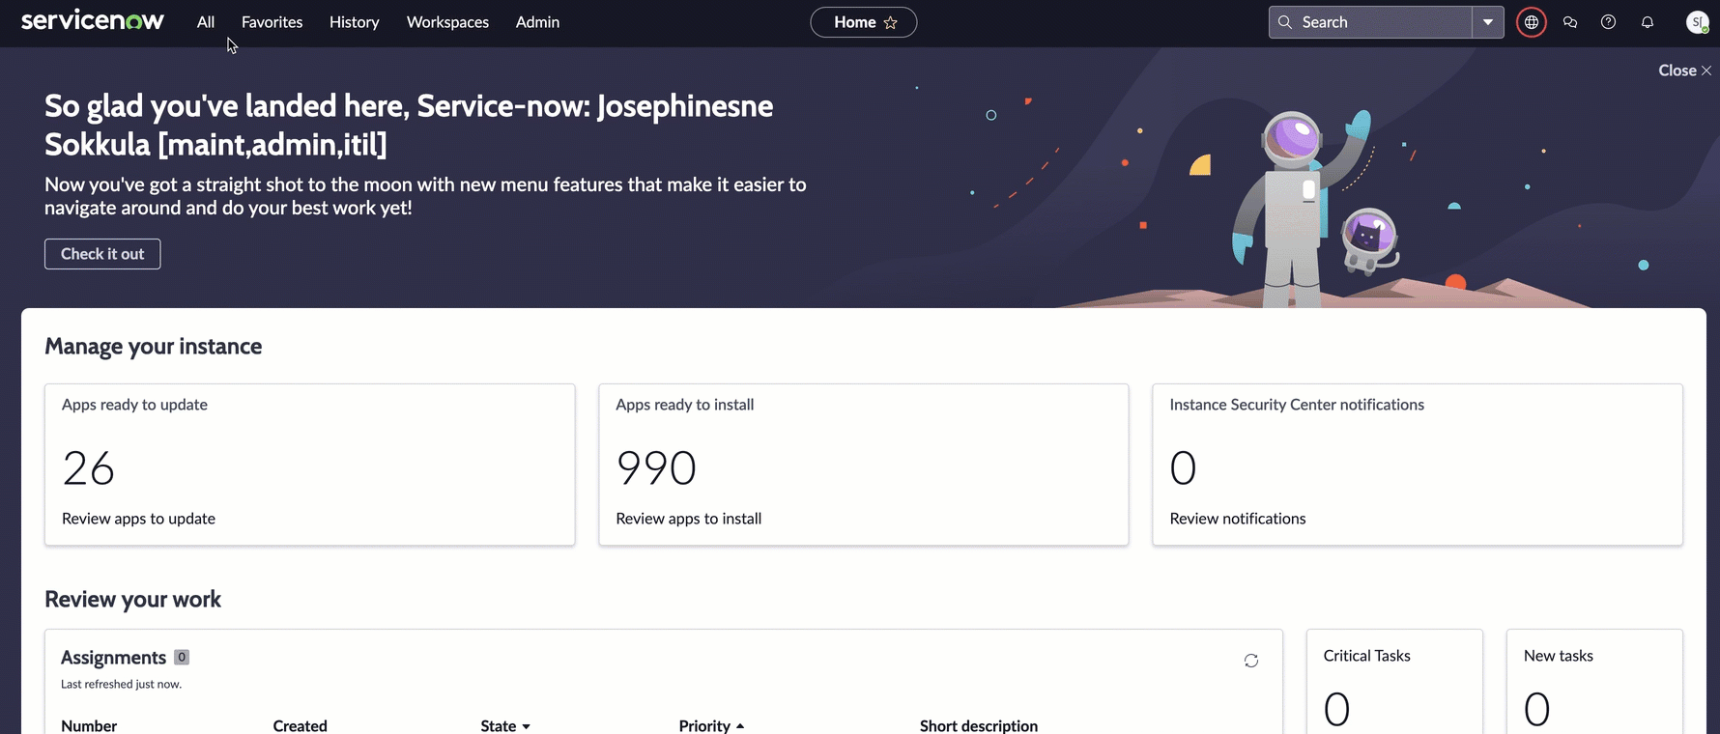Open Review notifications link
Viewport: 1720px width, 734px height.
coord(1237,519)
